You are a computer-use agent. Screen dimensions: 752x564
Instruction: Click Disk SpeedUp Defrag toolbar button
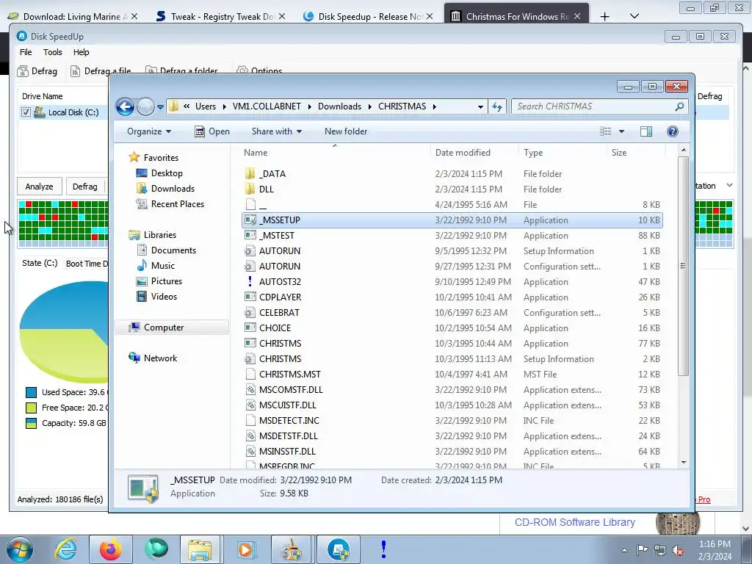37,71
